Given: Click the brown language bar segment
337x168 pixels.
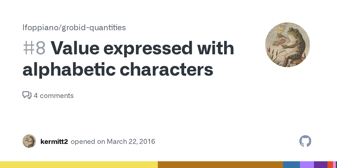Looking at the screenshot, I should (220, 165).
